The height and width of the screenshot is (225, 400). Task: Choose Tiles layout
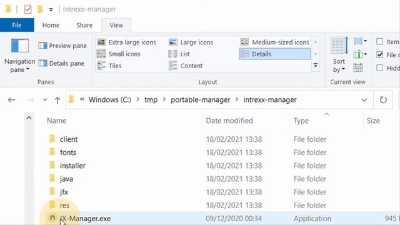(x=109, y=66)
